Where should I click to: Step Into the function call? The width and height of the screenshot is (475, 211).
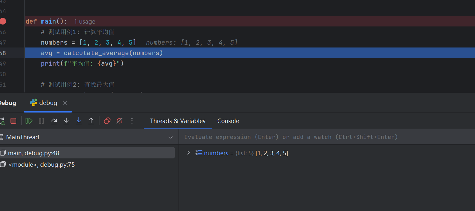pyautogui.click(x=66, y=121)
